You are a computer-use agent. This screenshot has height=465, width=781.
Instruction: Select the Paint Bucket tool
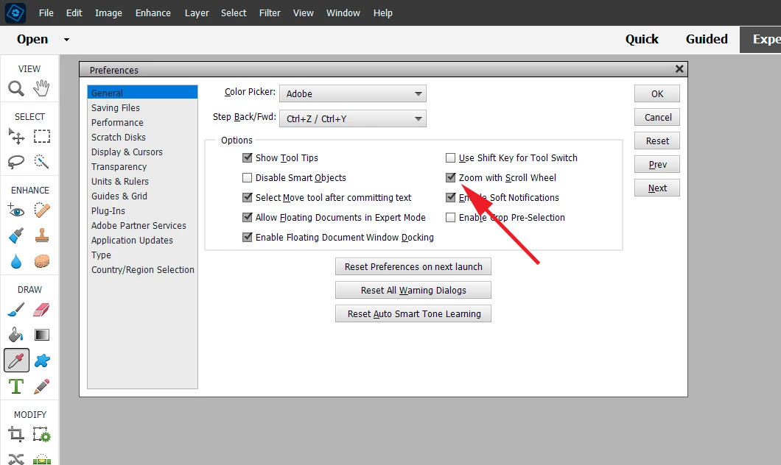(x=16, y=335)
